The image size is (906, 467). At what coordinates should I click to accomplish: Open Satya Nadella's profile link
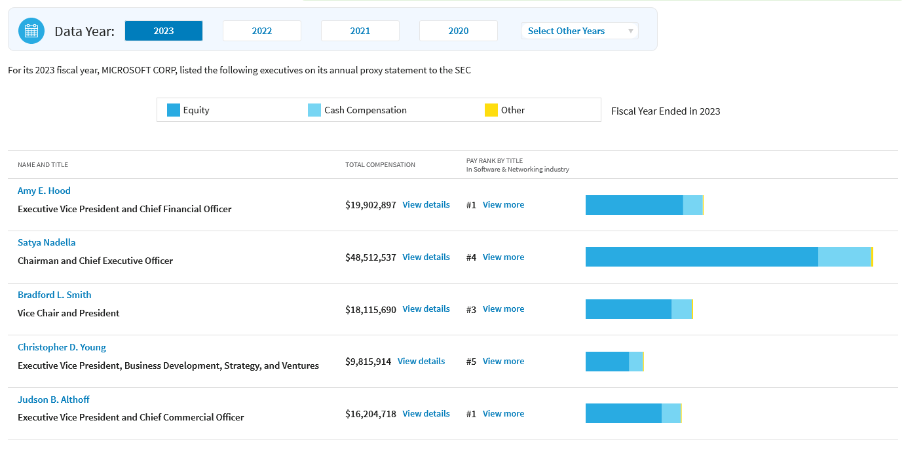tap(47, 242)
